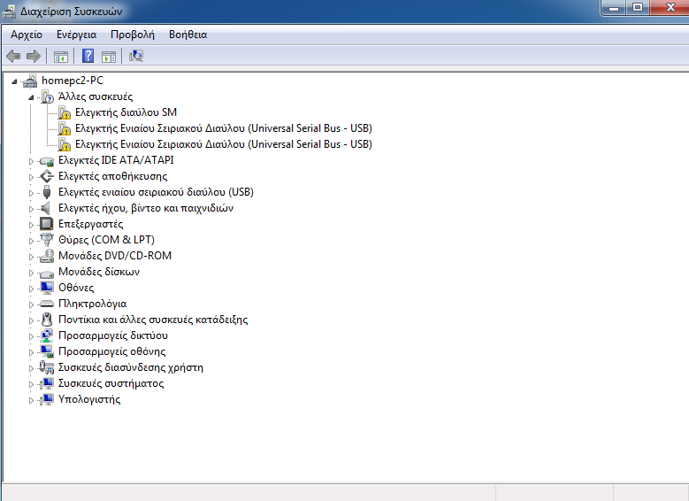Click the Μονάδες δίσκων disk icon
The image size is (689, 501).
click(x=47, y=273)
